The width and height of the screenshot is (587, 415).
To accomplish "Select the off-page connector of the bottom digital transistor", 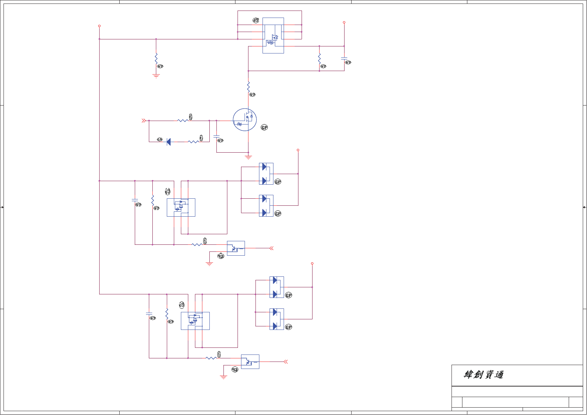I will 286,362.
